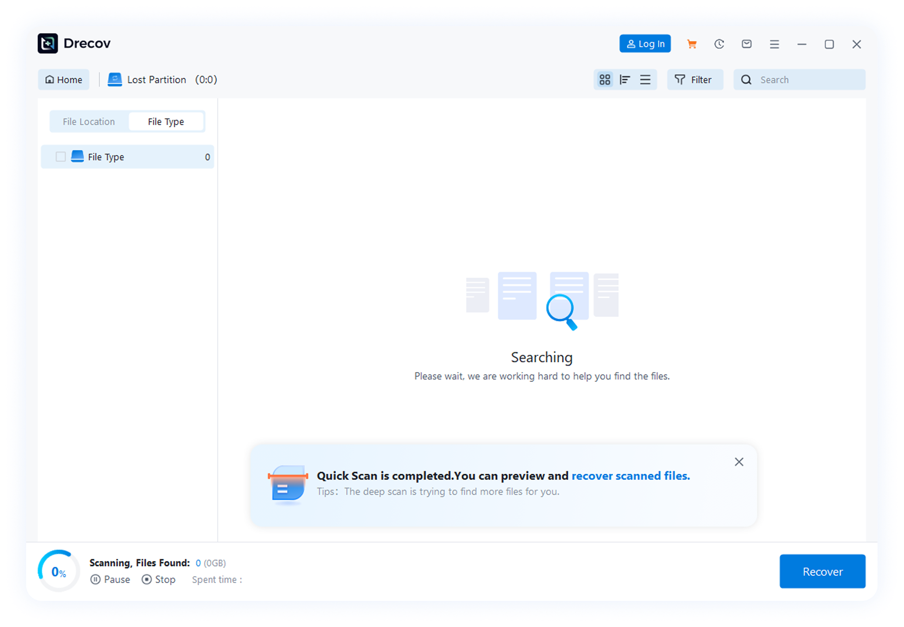Open scan history clock icon
Screen dimensions: 904x627
pyautogui.click(x=719, y=44)
